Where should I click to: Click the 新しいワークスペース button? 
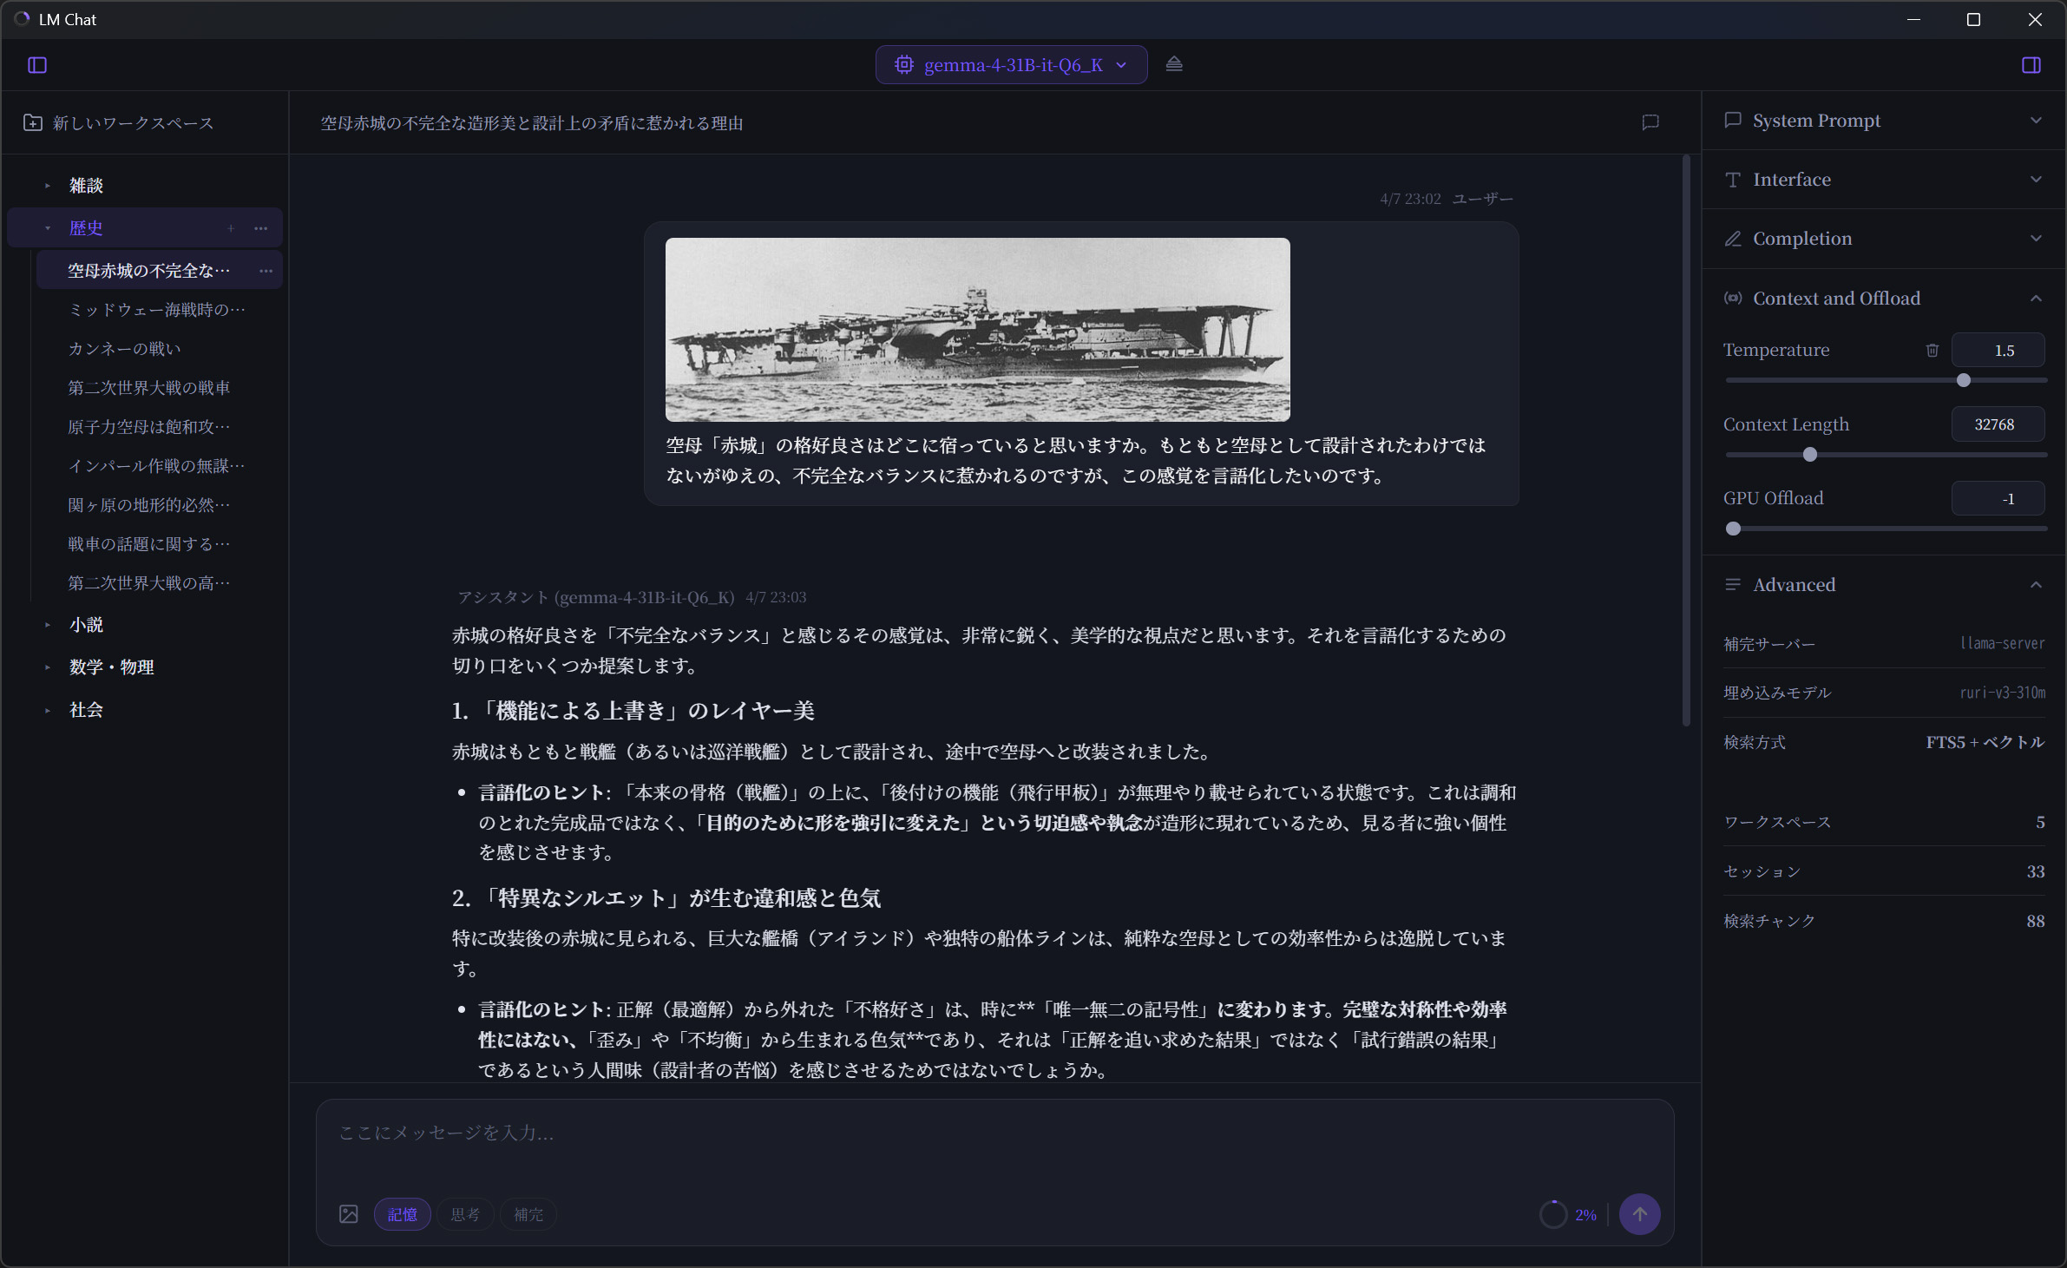coord(133,123)
